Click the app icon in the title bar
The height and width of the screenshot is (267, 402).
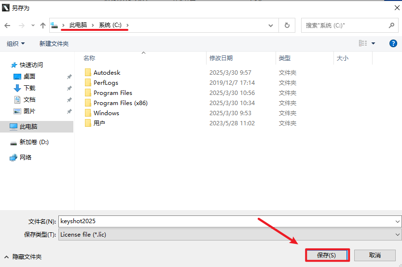pyautogui.click(x=6, y=8)
